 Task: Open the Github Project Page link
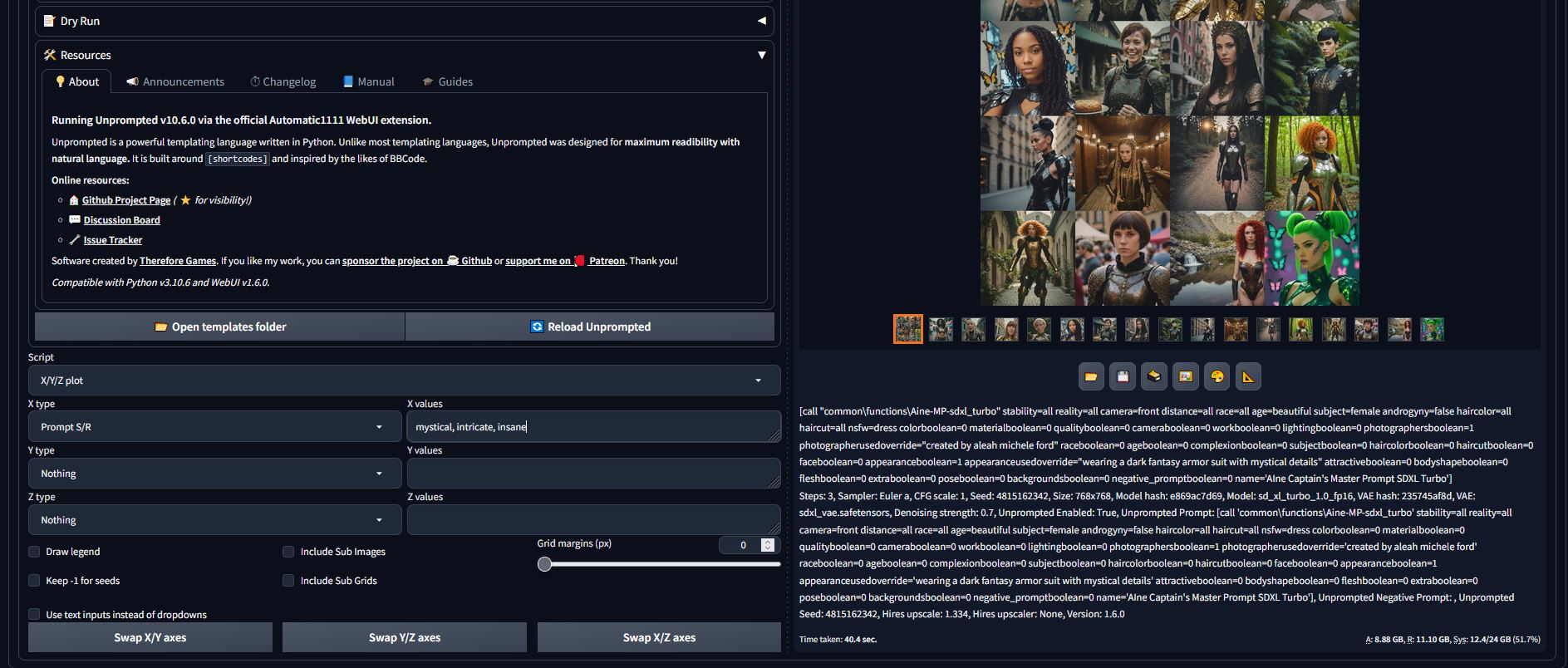[x=126, y=200]
